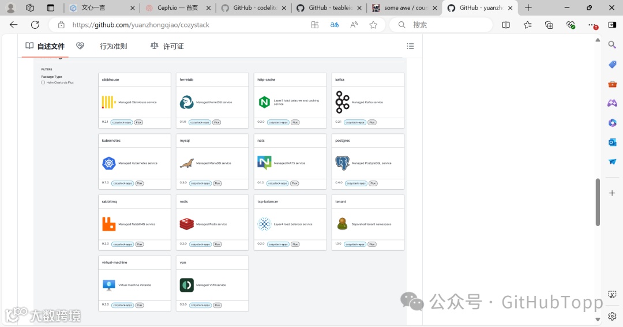Click Flux tag on redis card
The width and height of the screenshot is (623, 327).
217,245
